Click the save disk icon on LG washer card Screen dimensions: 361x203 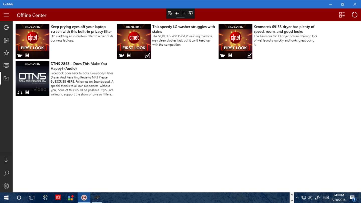(x=129, y=55)
